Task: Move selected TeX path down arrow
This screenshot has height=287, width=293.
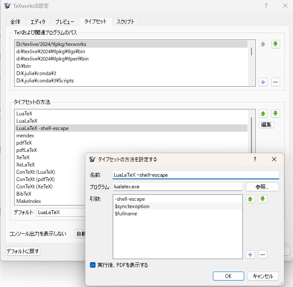Action: (275, 44)
